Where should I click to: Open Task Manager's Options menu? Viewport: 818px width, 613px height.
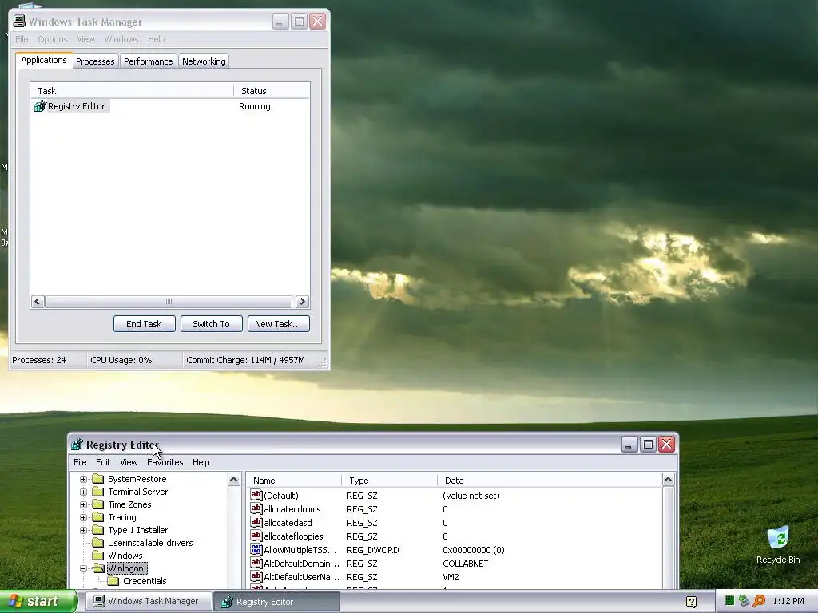point(52,39)
